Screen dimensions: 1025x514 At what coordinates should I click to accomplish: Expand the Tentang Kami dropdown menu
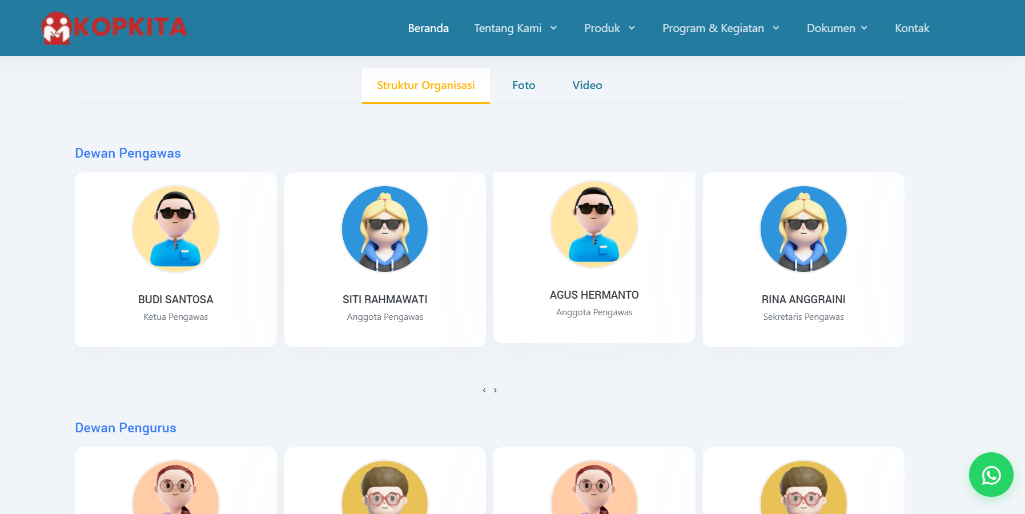point(515,28)
